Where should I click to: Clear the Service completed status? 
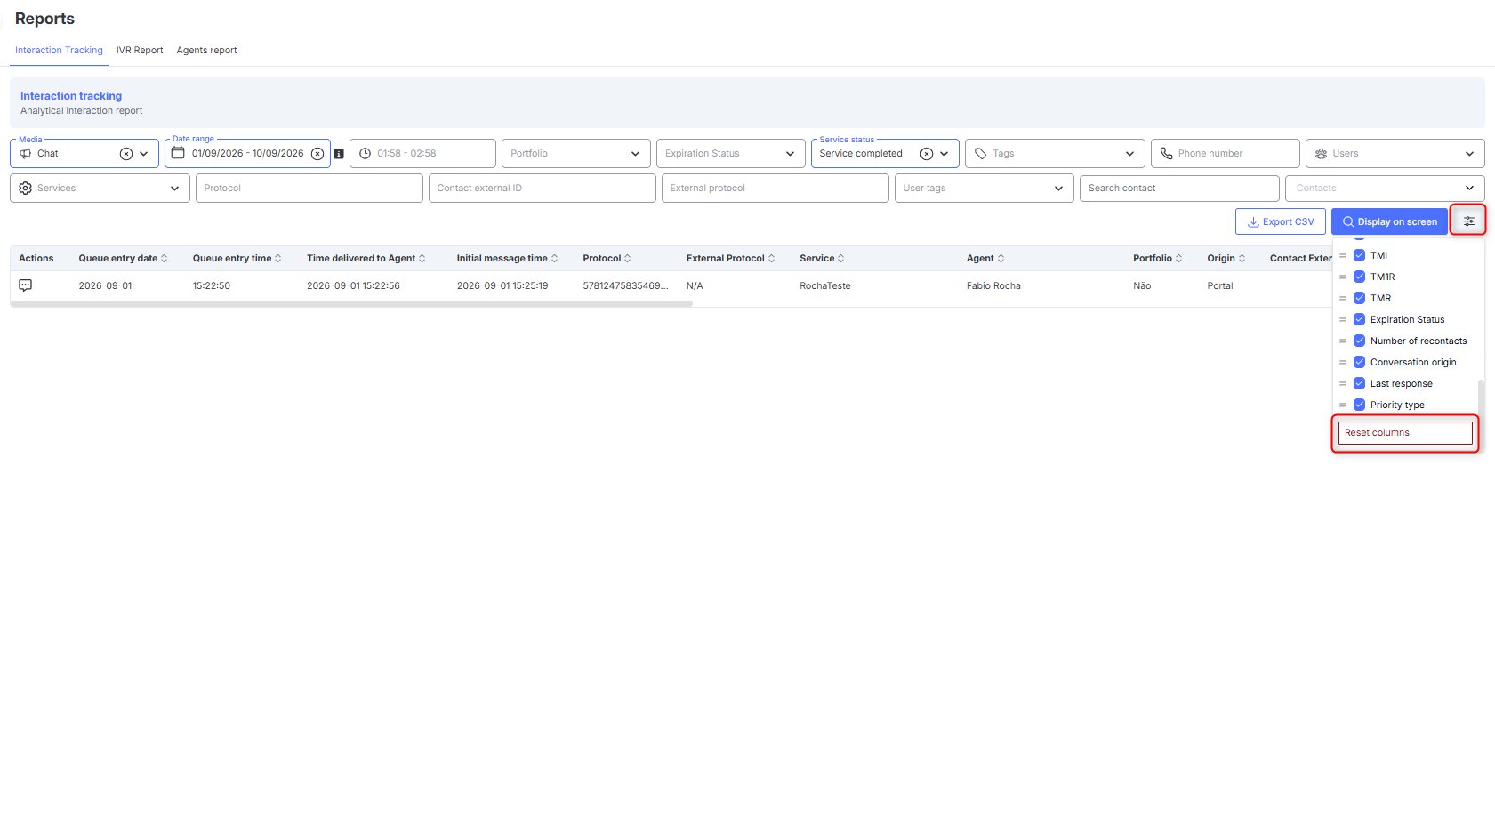click(x=927, y=154)
